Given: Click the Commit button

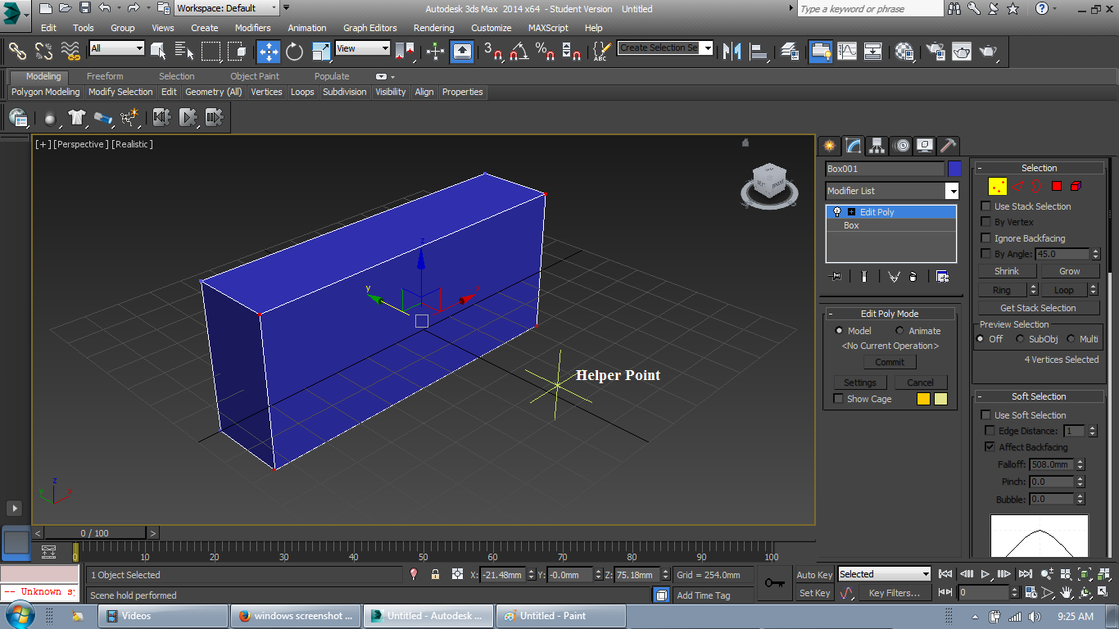Looking at the screenshot, I should [x=890, y=362].
